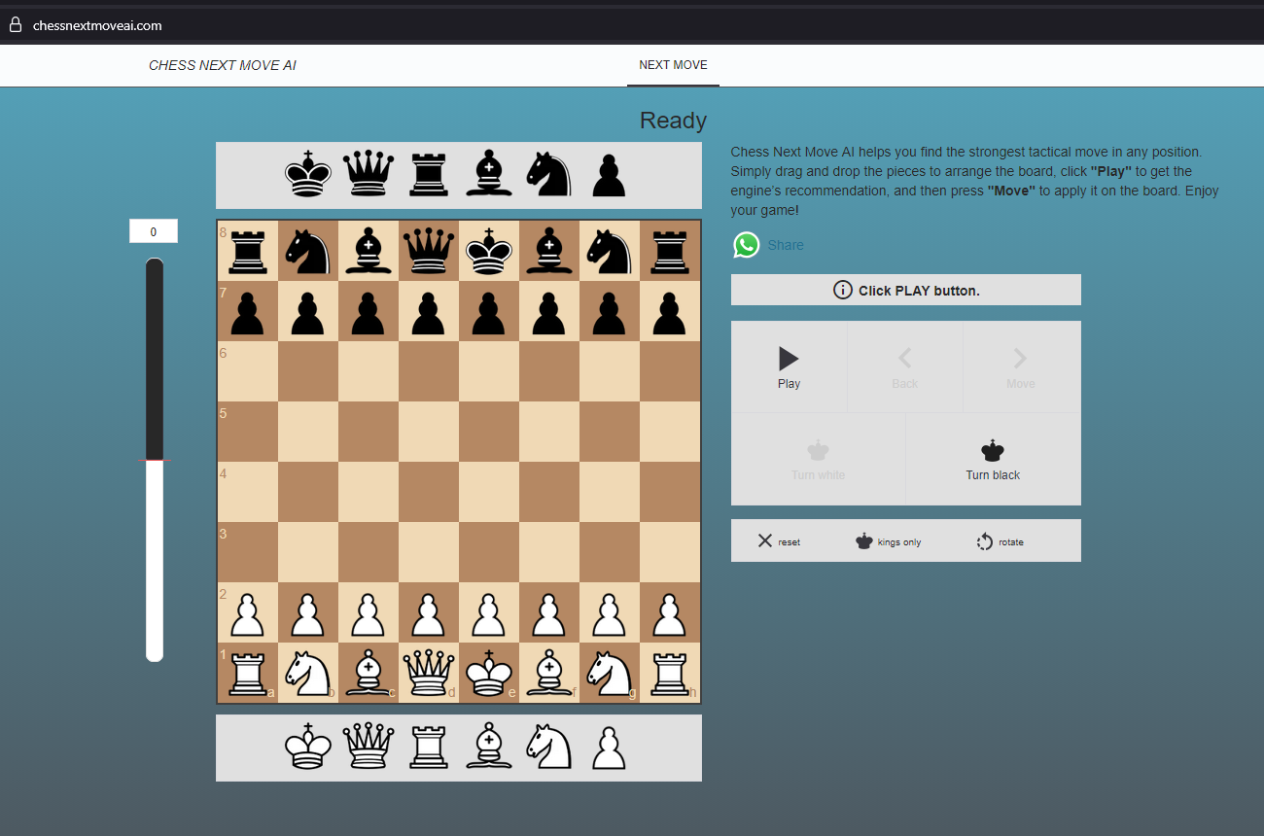Select the black knight from the top palette
This screenshot has width=1264, height=836.
pos(548,175)
